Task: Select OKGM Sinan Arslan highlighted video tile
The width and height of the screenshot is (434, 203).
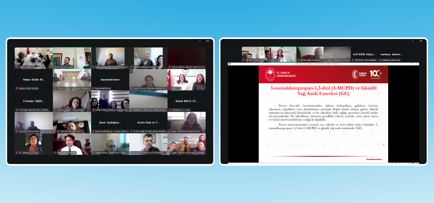Action: (x=72, y=57)
